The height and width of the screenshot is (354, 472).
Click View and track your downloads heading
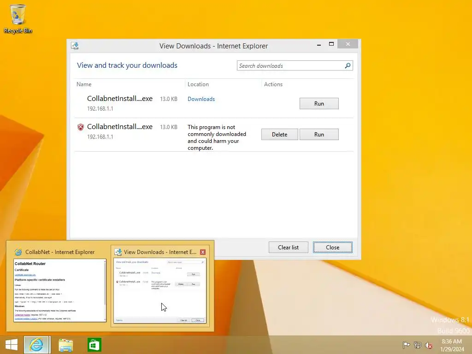[x=127, y=65]
